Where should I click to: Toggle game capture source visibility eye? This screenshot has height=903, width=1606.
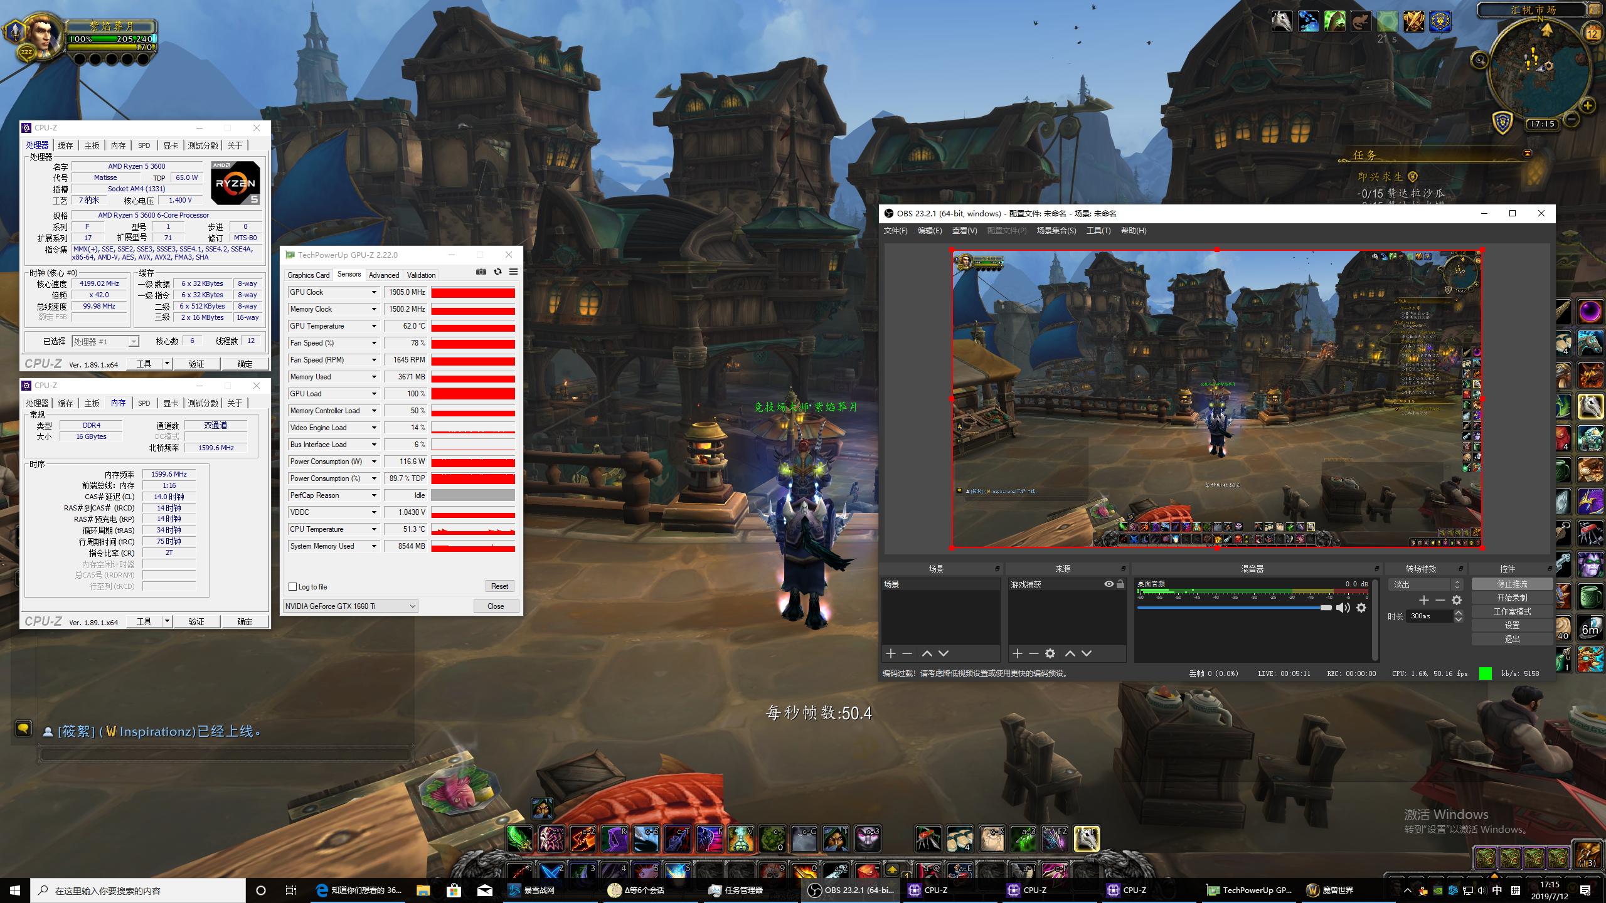(x=1109, y=584)
